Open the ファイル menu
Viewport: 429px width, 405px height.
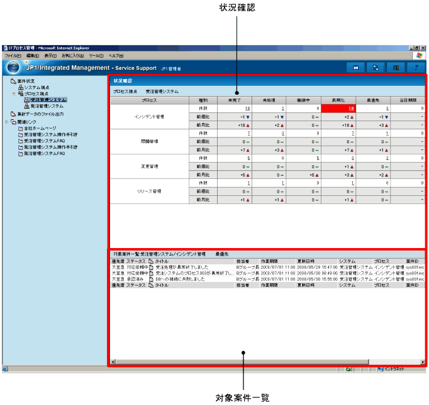pyautogui.click(x=13, y=55)
